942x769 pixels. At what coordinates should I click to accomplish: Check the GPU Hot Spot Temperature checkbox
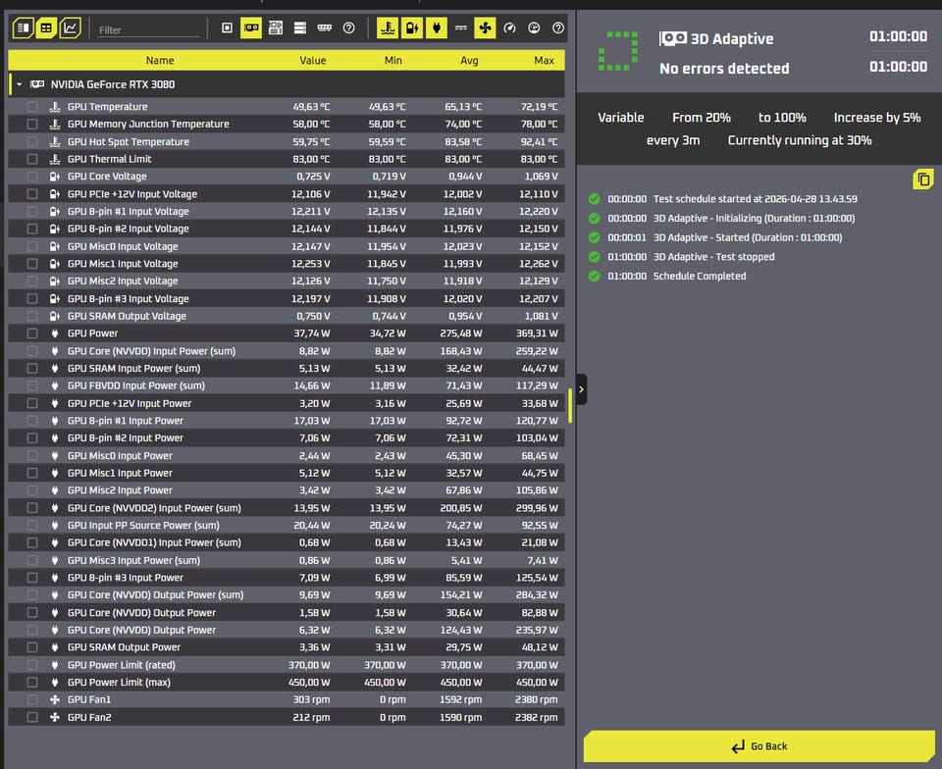pyautogui.click(x=32, y=141)
